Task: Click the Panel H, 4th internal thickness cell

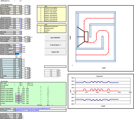Action: tap(18, 101)
